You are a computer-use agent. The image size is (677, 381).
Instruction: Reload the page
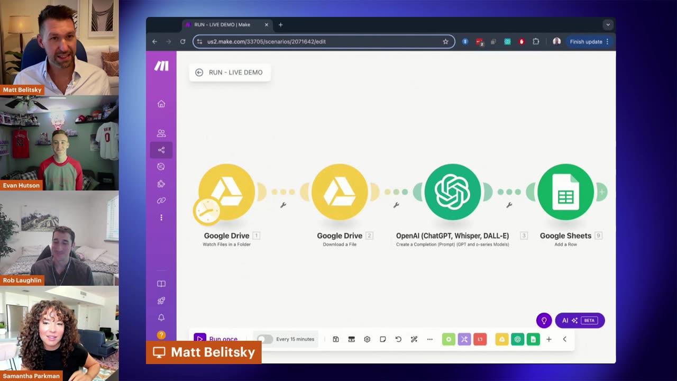(183, 42)
